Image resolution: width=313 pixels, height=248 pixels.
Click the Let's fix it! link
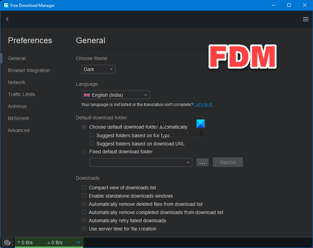tap(203, 105)
